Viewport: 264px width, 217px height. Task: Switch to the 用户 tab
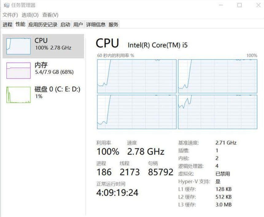(78, 25)
